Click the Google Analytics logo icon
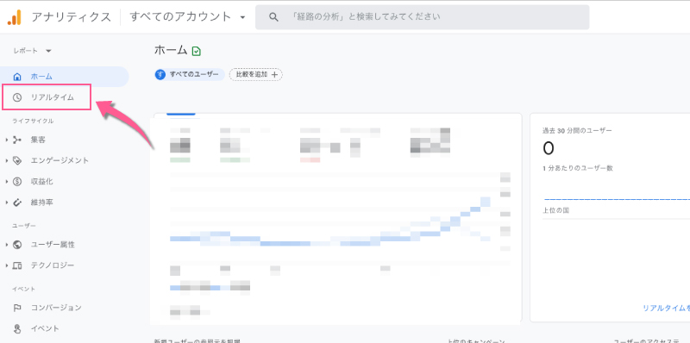This screenshot has width=690, height=343. click(x=15, y=16)
